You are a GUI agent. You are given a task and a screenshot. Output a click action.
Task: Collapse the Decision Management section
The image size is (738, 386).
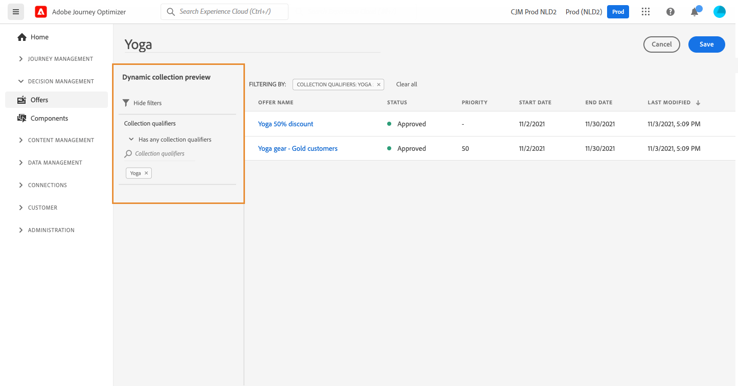point(21,81)
